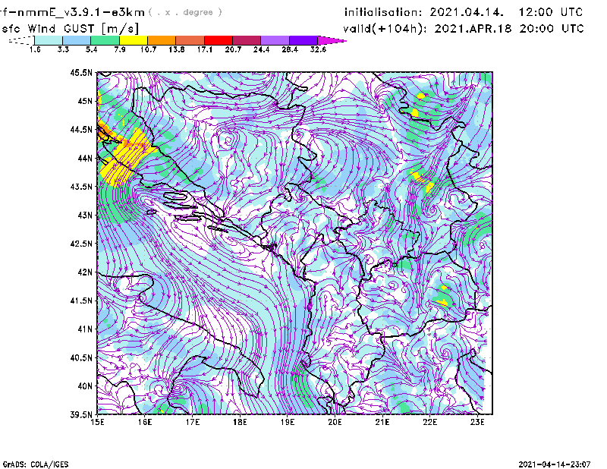This screenshot has width=607, height=469.
Task: Select the violet legend swatch after 28.4
Action: coord(303,40)
